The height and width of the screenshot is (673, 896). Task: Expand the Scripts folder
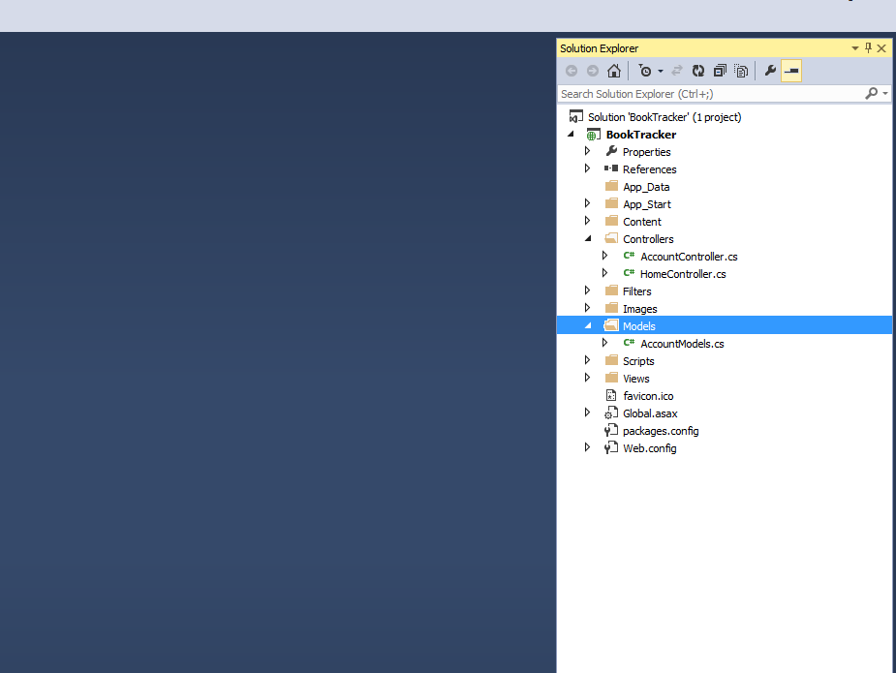[587, 360]
